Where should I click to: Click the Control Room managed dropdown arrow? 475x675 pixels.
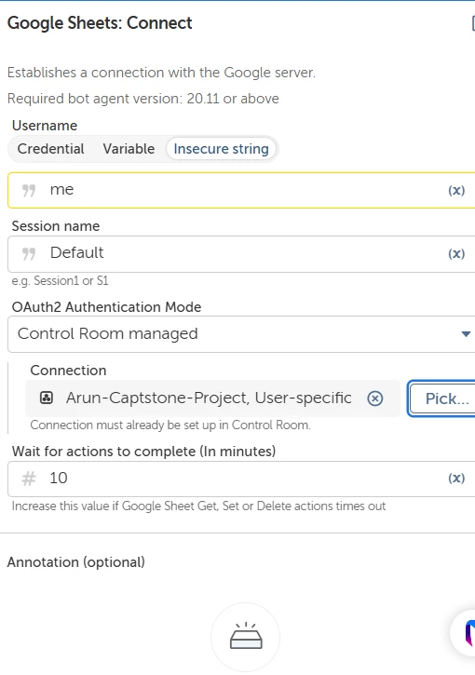(x=466, y=334)
